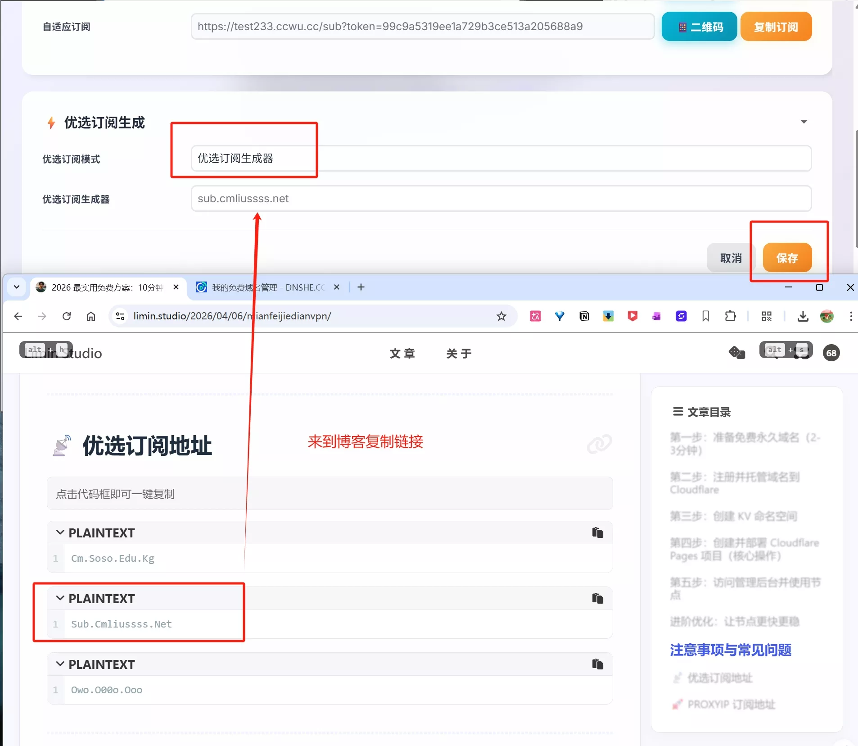This screenshot has width=858, height=746.
Task: Go to 第四步 创建并部署 Cloudflare Pages
Action: point(745,549)
